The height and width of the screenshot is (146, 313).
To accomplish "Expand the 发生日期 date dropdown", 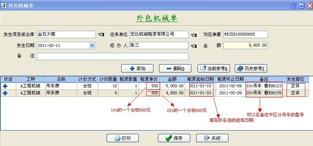I will pos(92,45).
